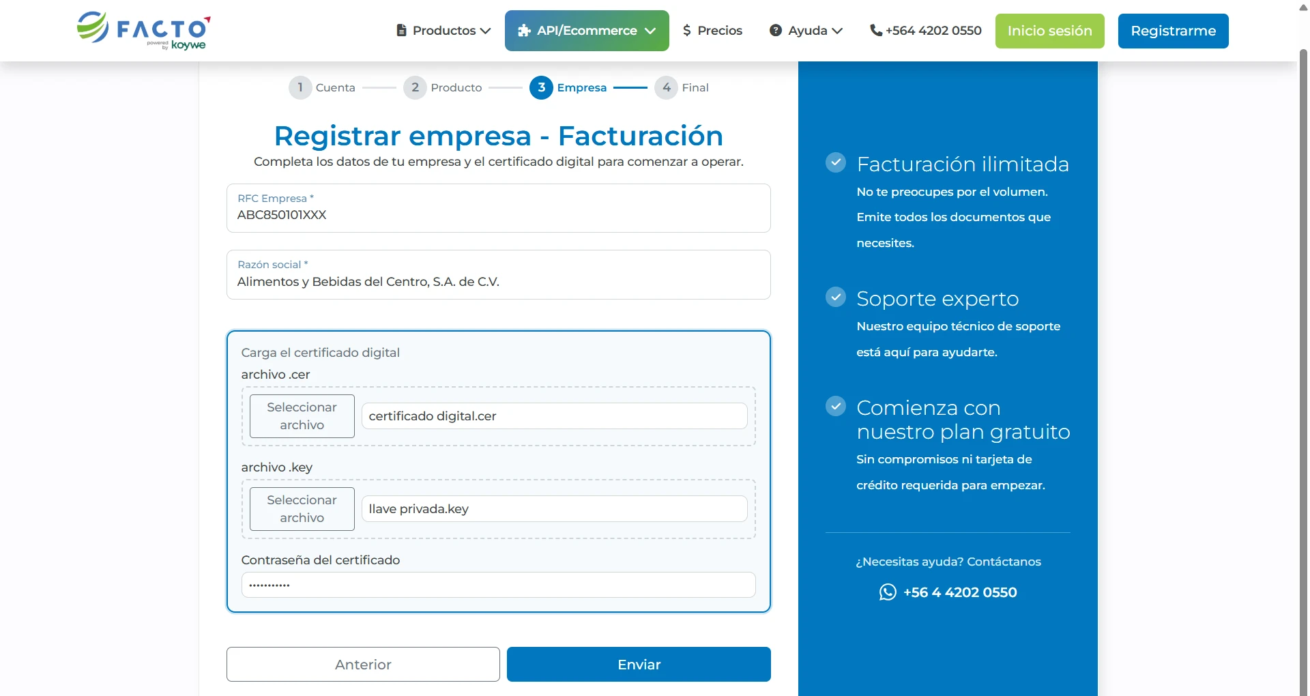Focus the Razón social field

pos(499,274)
